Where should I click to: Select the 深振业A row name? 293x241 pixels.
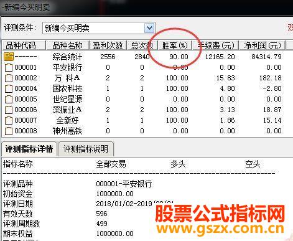tap(67, 110)
